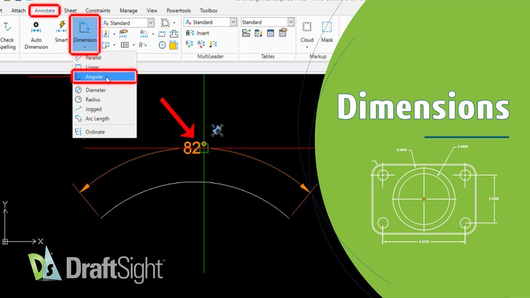Screen dimensions: 530x298
Task: Switch to the Constraints ribbon tab
Action: 98,10
